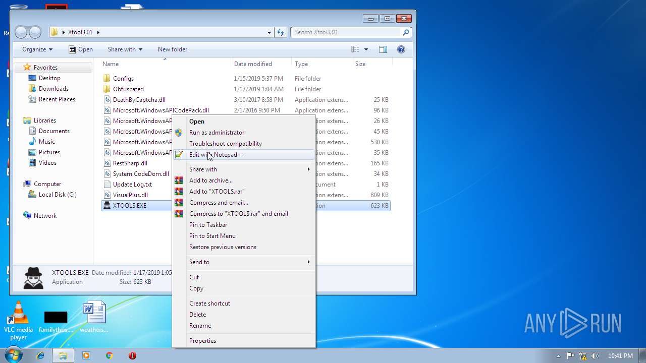Click Delete in context menu
Image resolution: width=646 pixels, height=363 pixels.
244,315
